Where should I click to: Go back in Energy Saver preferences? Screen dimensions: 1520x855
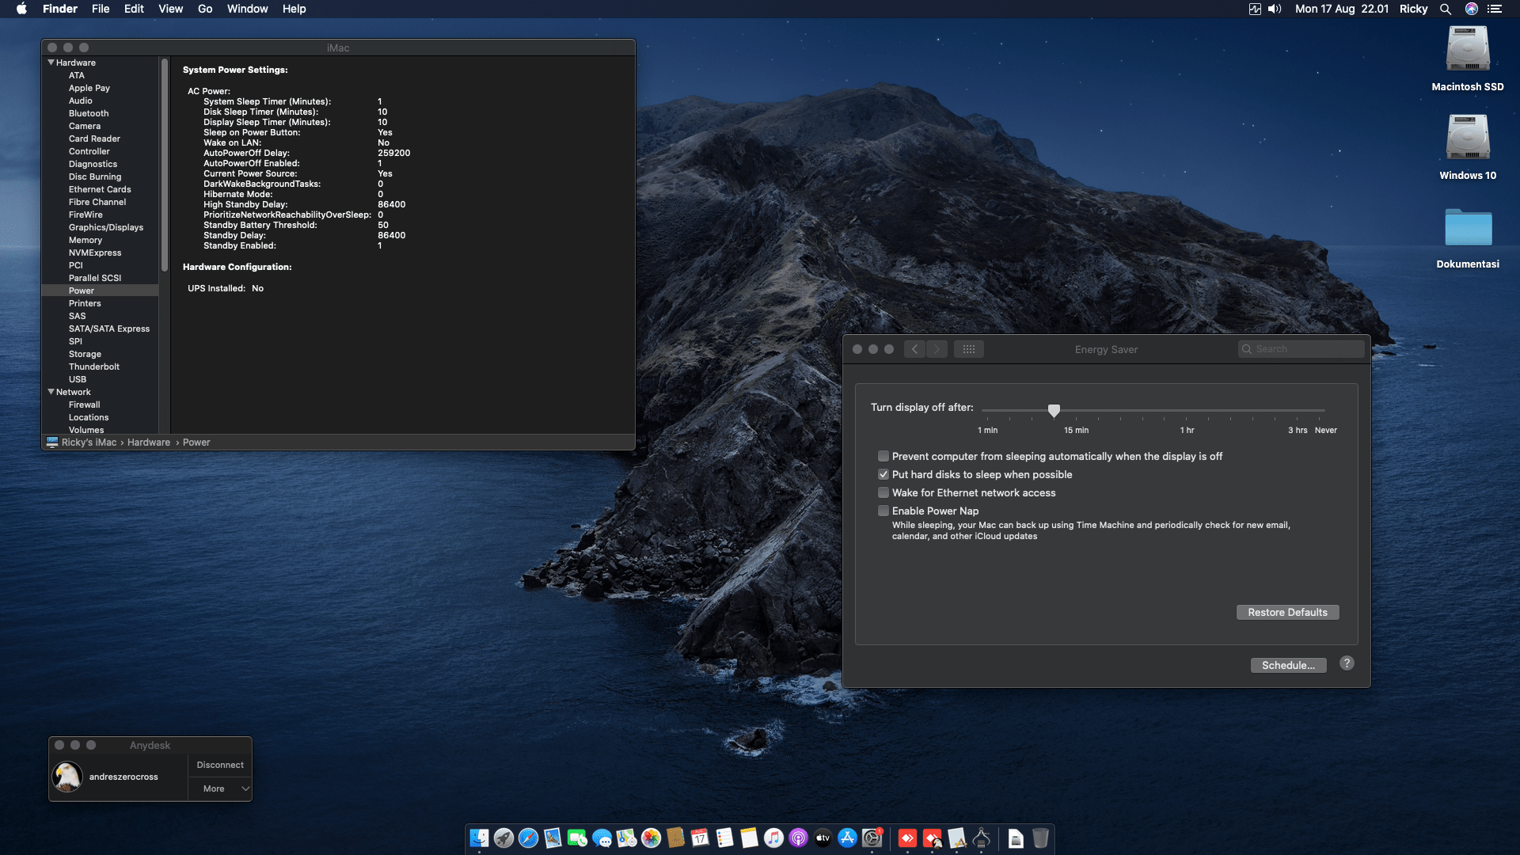click(x=914, y=349)
